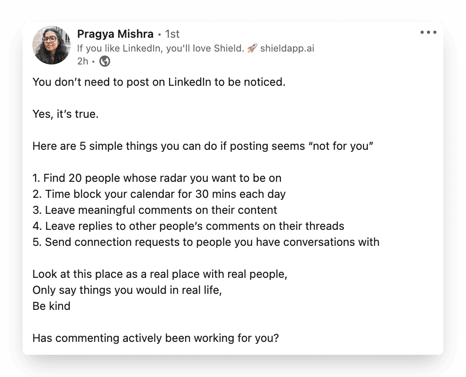466x377 pixels.
Task: Click the 1st connection degree label
Action: click(x=172, y=34)
